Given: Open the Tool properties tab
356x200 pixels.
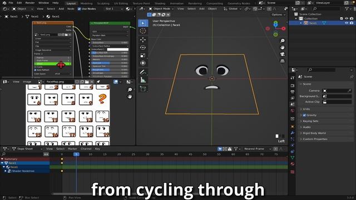Looking at the screenshot, I should pyautogui.click(x=293, y=78).
